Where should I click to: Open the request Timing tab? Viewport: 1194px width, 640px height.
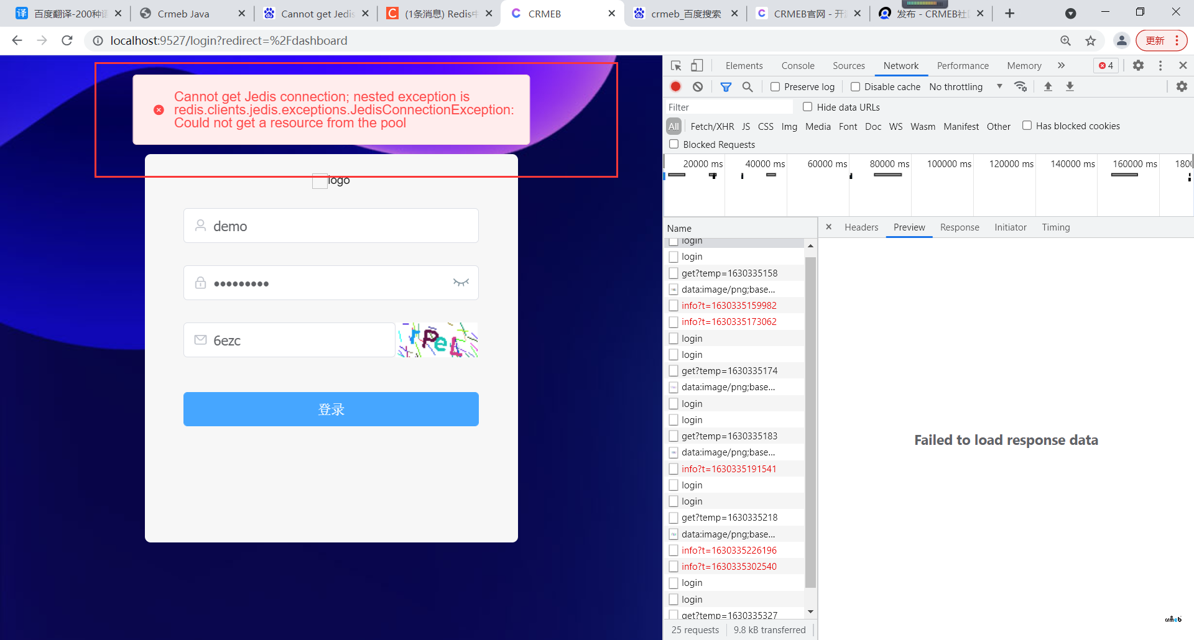point(1056,227)
